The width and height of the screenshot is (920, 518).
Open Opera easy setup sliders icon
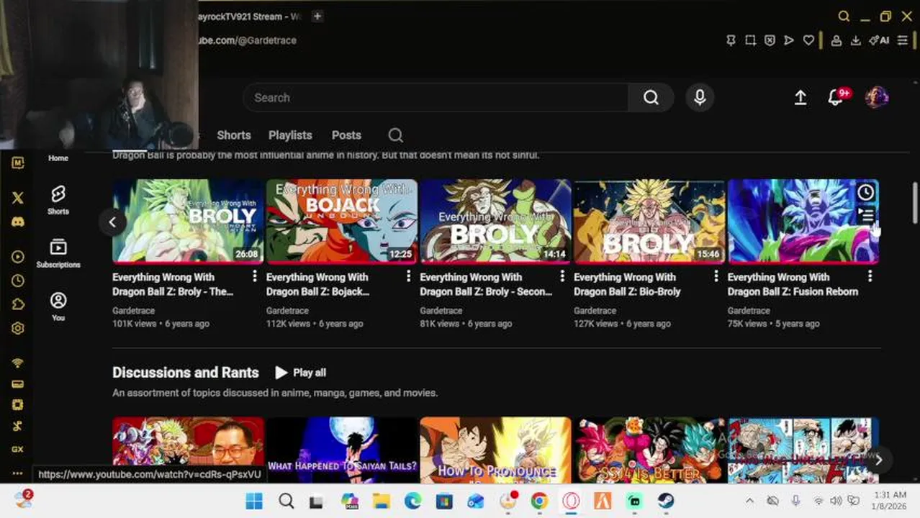[903, 40]
